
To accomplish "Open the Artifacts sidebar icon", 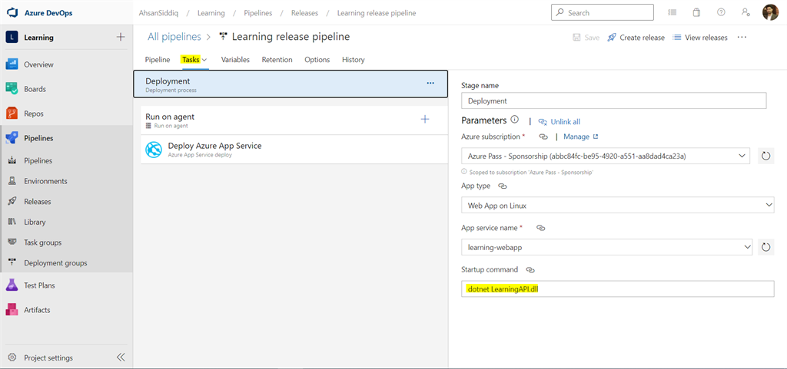I will (12, 310).
